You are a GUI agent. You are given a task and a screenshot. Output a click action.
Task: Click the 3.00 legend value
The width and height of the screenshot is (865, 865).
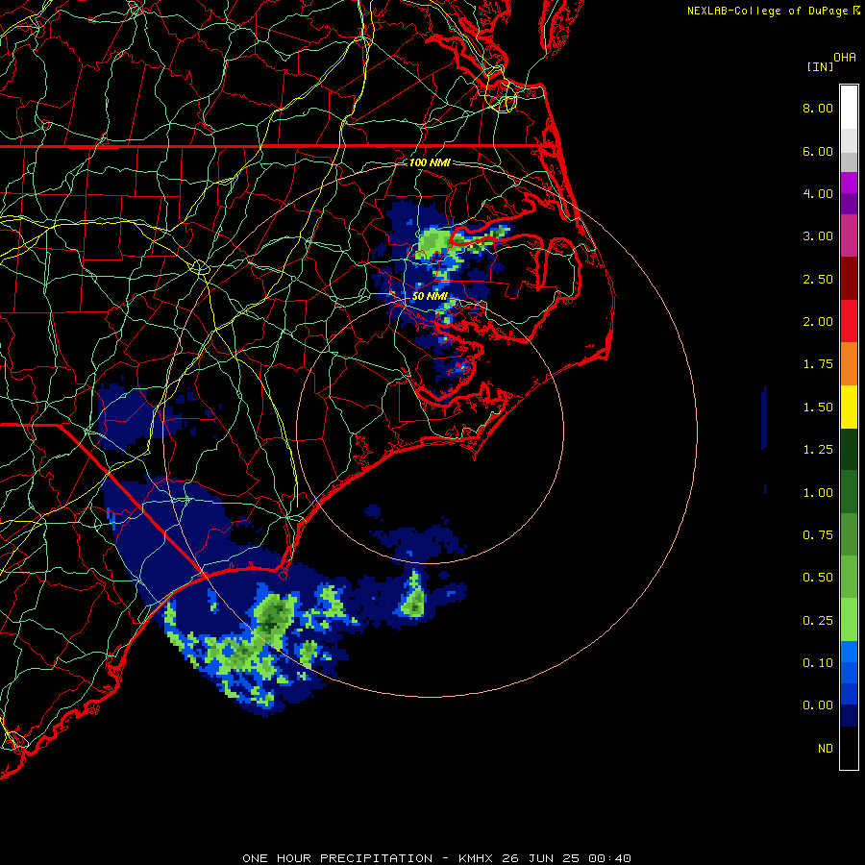click(x=818, y=236)
